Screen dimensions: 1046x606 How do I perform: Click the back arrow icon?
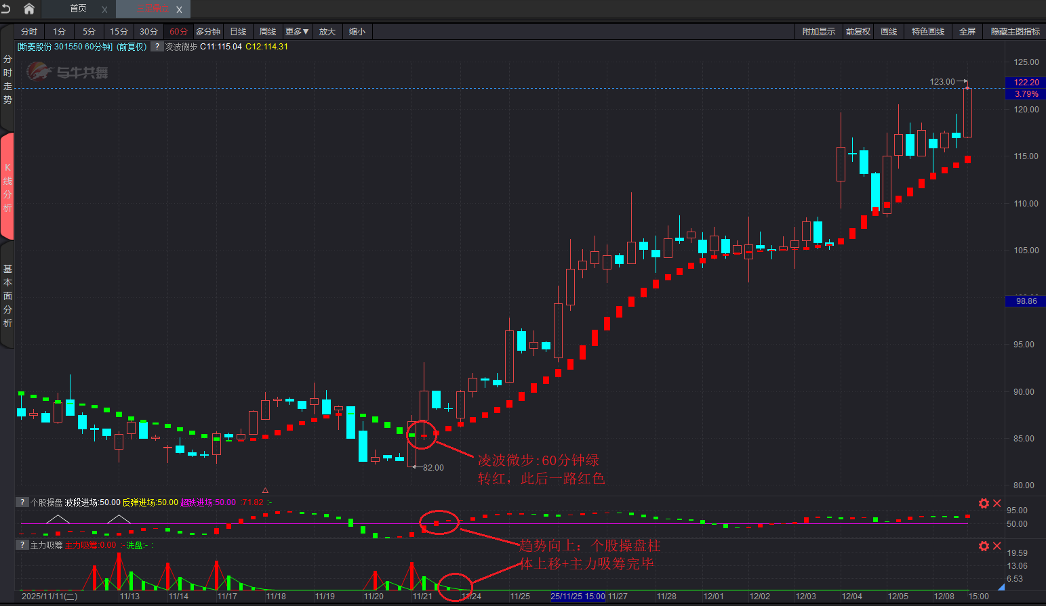pos(7,9)
